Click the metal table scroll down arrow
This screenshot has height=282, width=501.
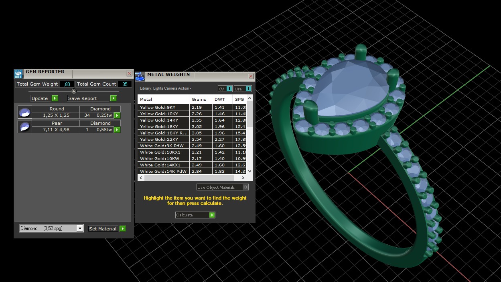[x=249, y=171]
